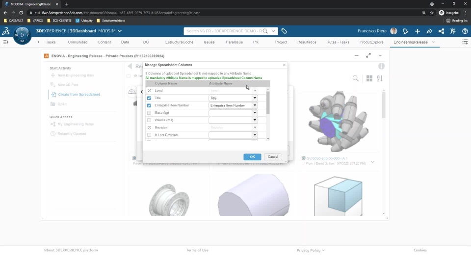Switch to tile grid view icon
This screenshot has height=255, width=471.
point(369,78)
